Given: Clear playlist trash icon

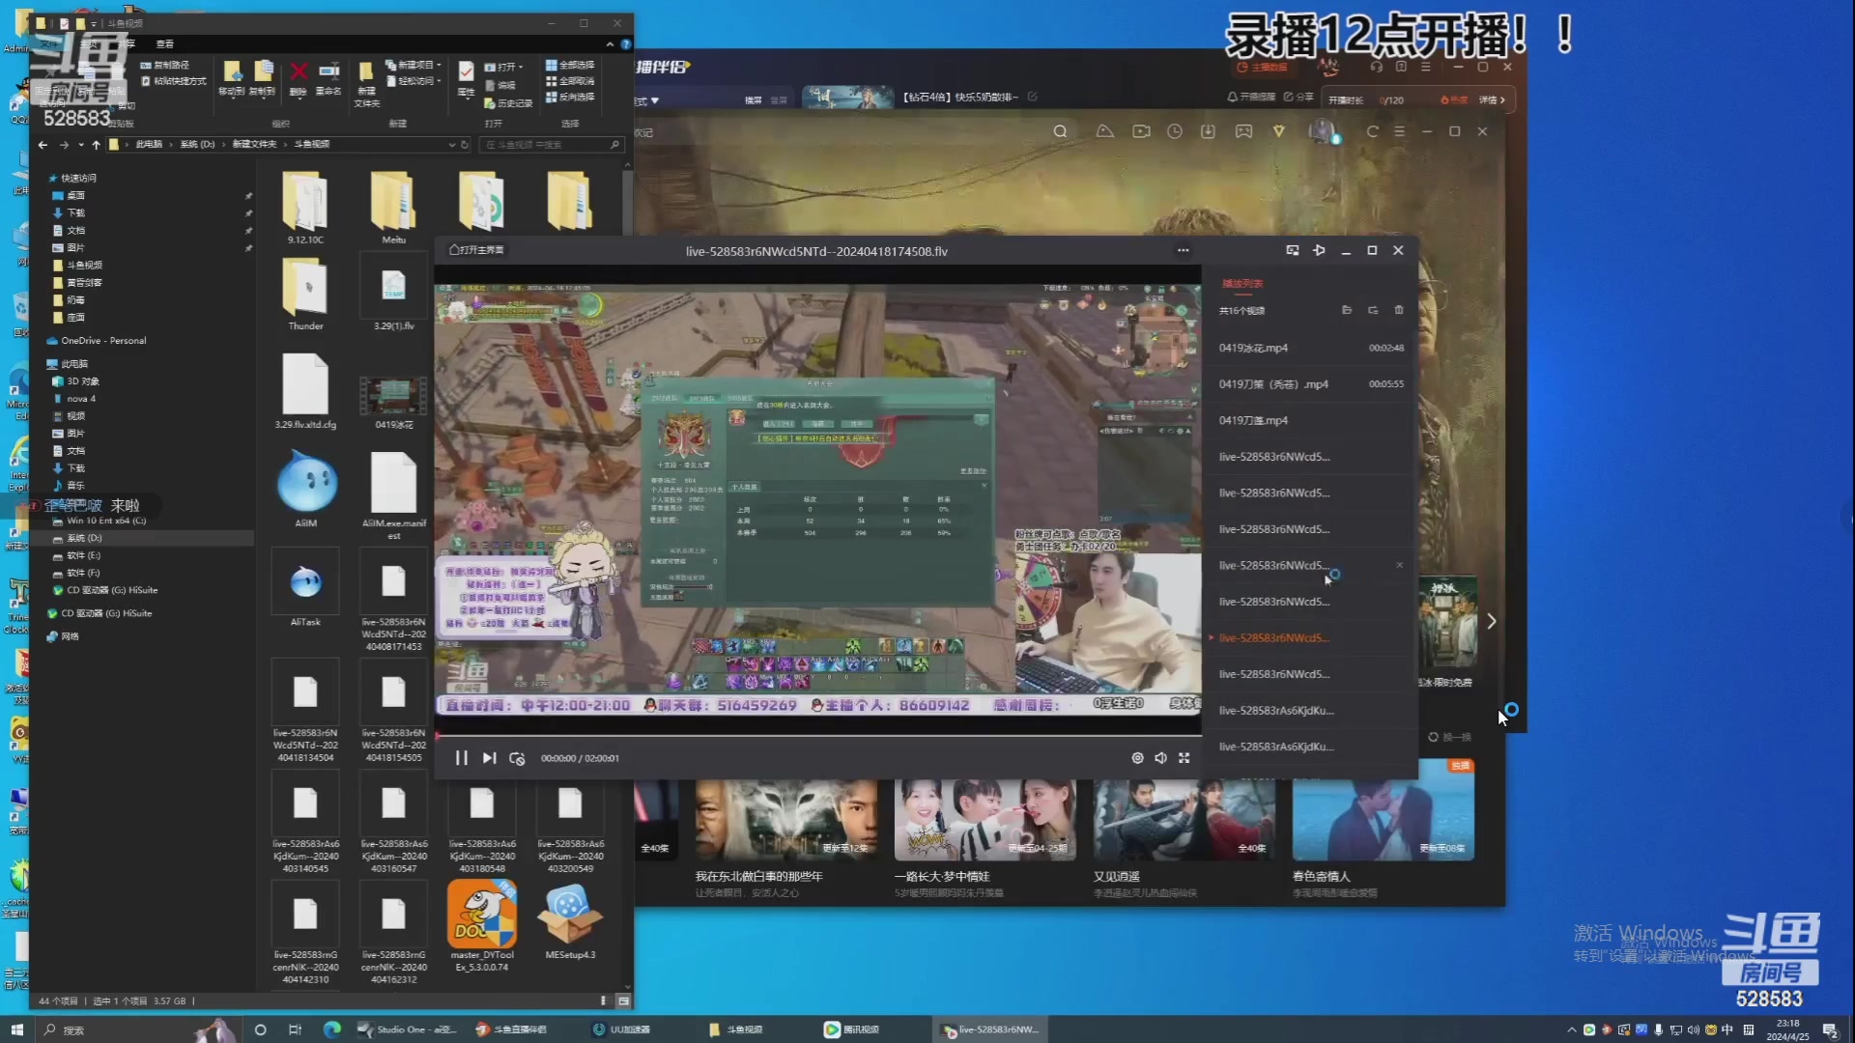Looking at the screenshot, I should pyautogui.click(x=1399, y=310).
